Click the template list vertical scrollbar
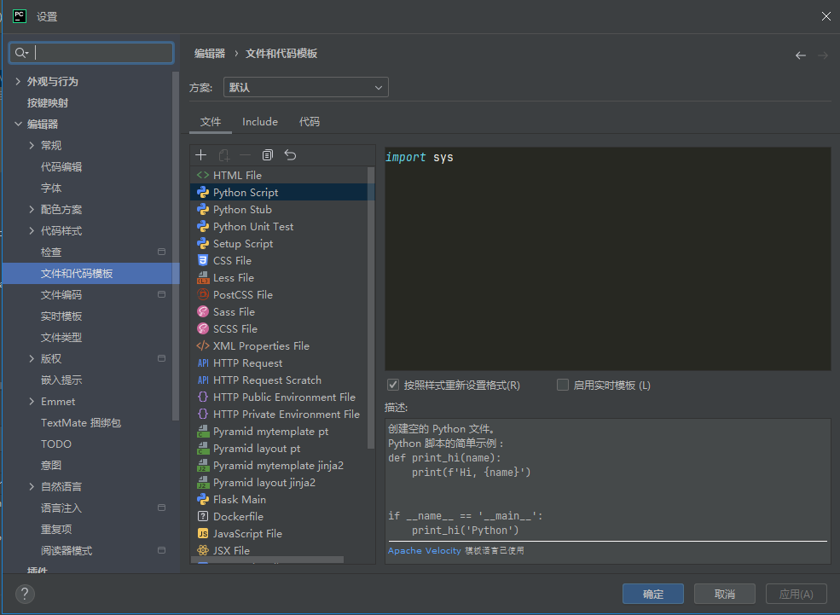 (370, 307)
